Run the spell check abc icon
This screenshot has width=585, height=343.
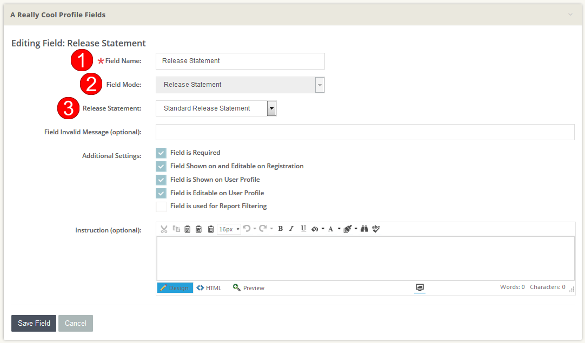376,229
